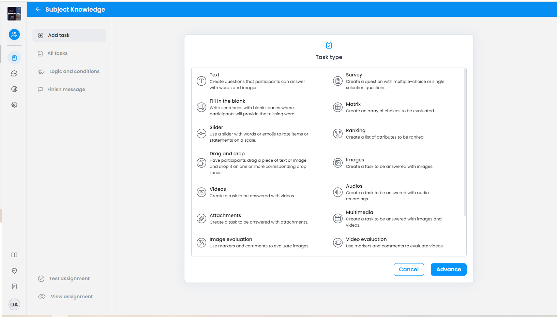Open the book guide sidebar icon

[14, 255]
